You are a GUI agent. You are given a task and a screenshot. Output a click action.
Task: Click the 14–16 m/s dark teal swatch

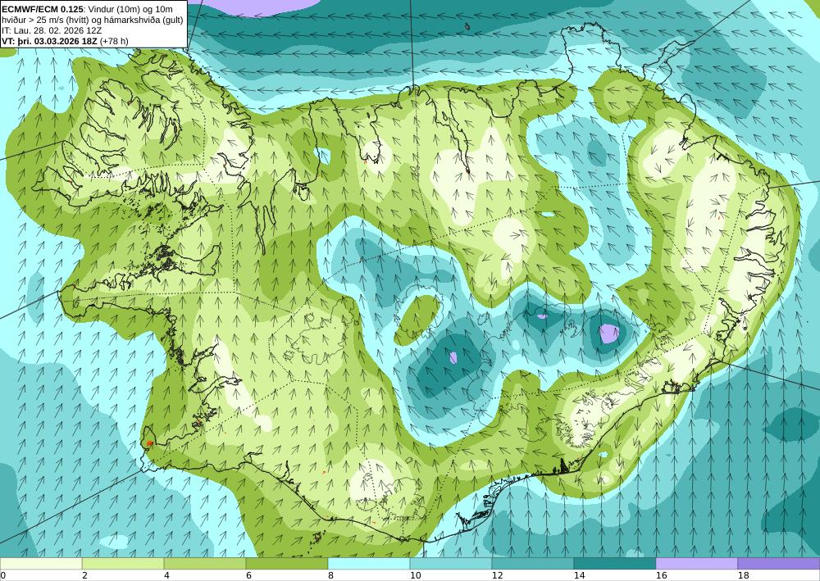614,563
